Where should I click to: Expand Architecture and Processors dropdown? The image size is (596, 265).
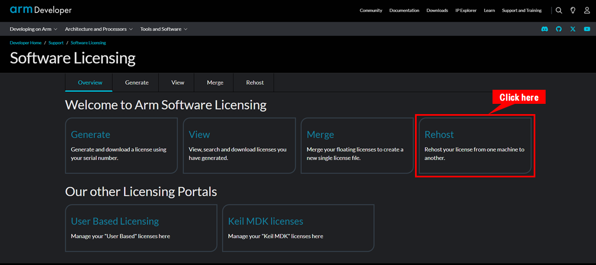(x=99, y=29)
